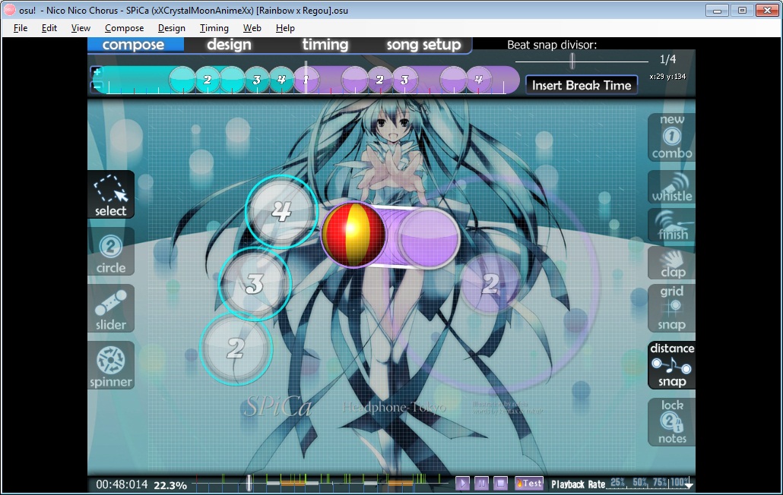Image resolution: width=783 pixels, height=495 pixels.
Task: Turn on the finish hitsound
Action: tap(672, 225)
